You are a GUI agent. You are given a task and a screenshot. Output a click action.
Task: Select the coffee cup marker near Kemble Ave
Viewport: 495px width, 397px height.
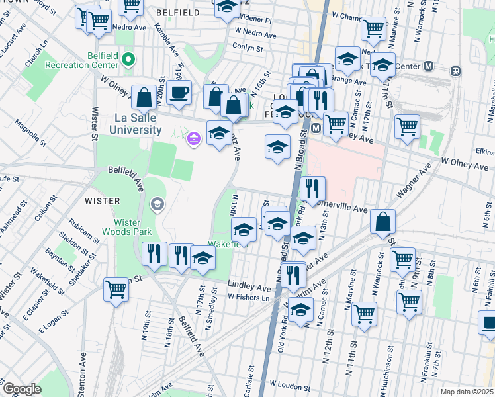[179, 95]
